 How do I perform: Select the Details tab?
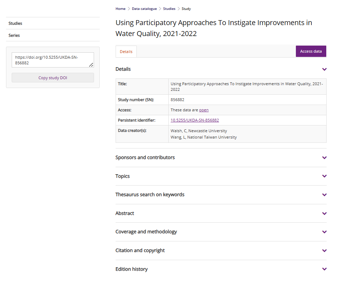(x=126, y=52)
